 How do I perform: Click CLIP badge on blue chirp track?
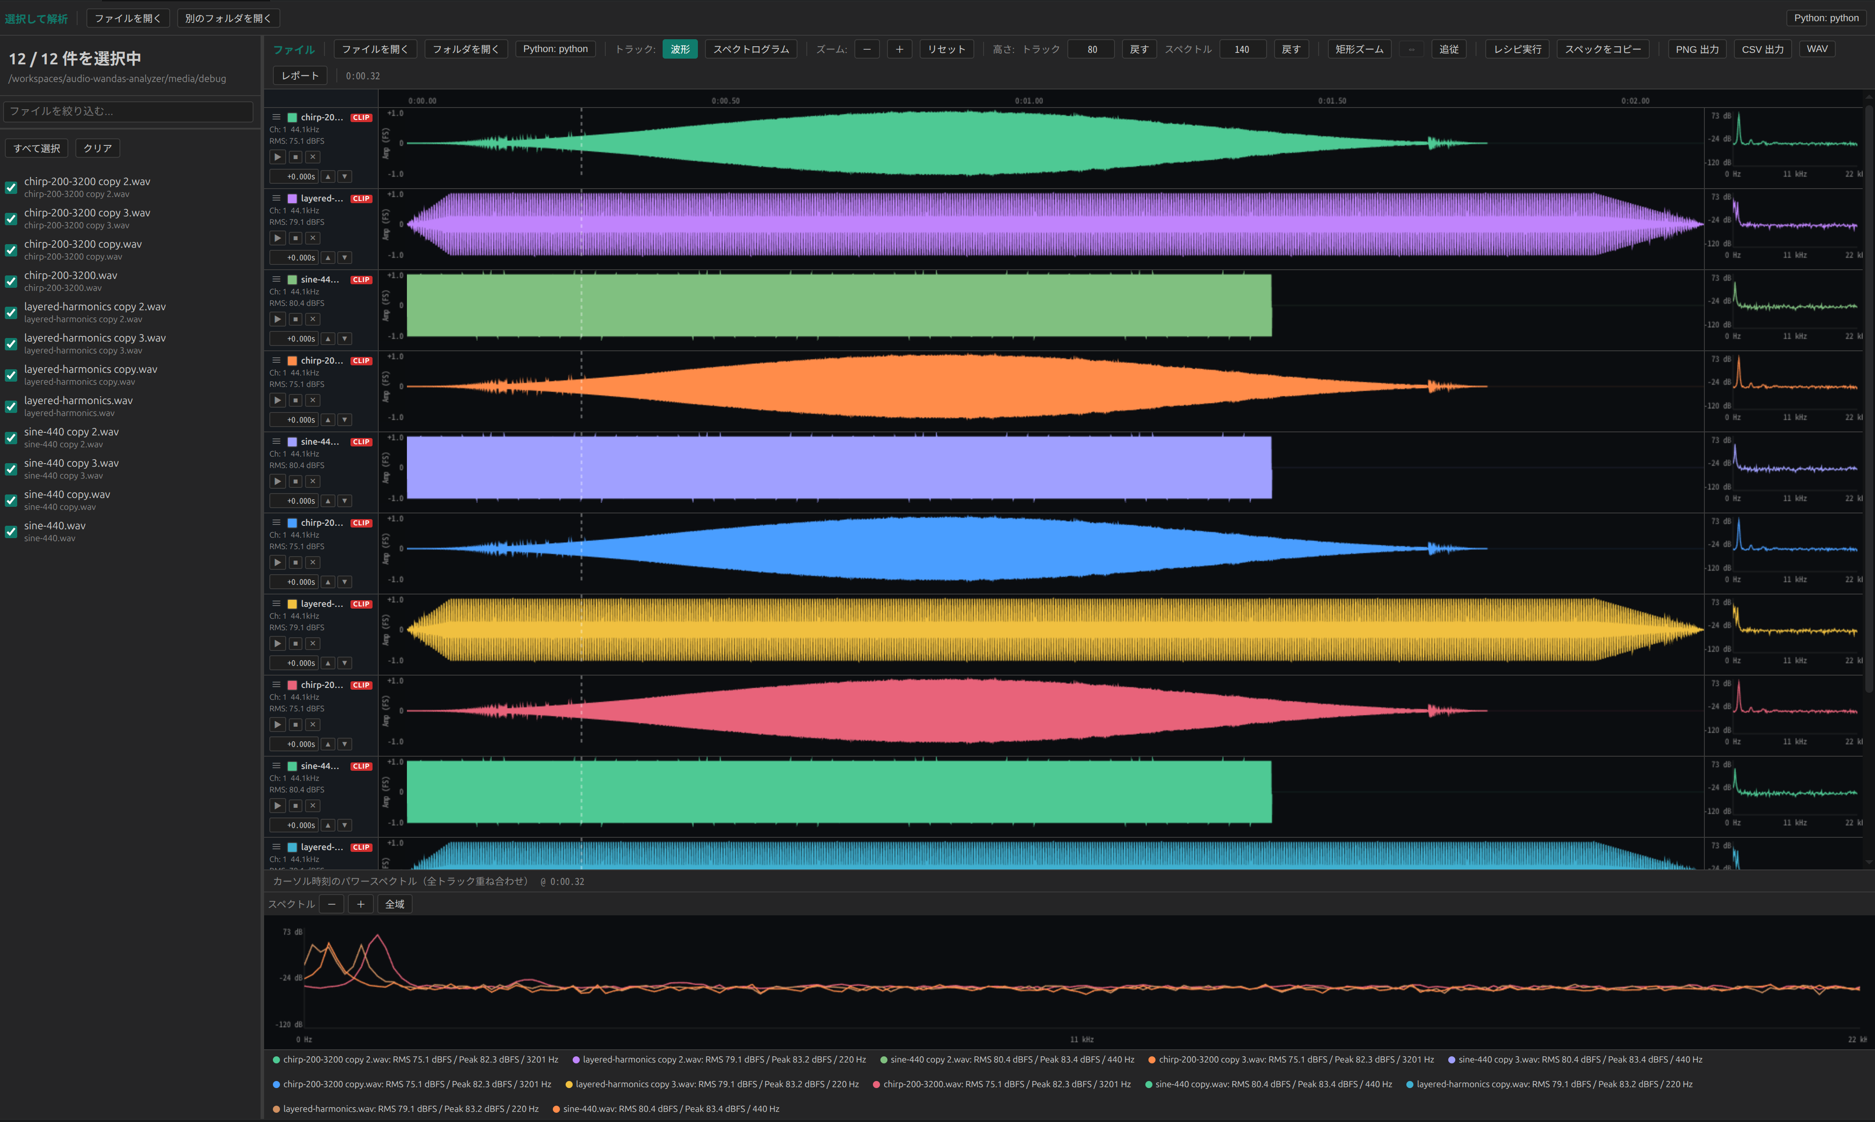click(x=362, y=523)
